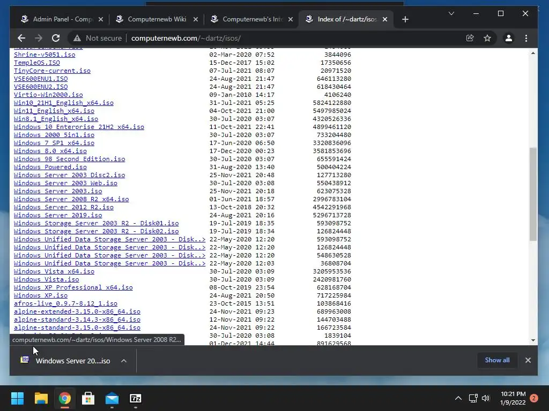Open alpine-standard-3.14.3-x86_64.iso link
549x411 pixels.
point(77,320)
